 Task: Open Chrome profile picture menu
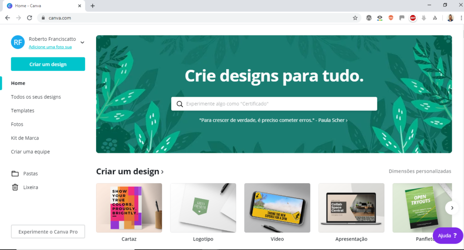click(x=450, y=18)
